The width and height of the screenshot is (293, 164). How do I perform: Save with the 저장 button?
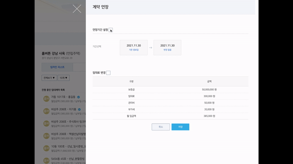(180, 127)
